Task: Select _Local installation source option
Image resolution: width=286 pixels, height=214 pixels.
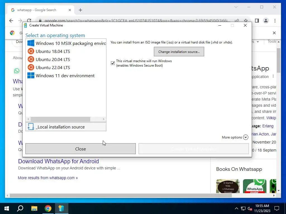Action: pos(66,127)
